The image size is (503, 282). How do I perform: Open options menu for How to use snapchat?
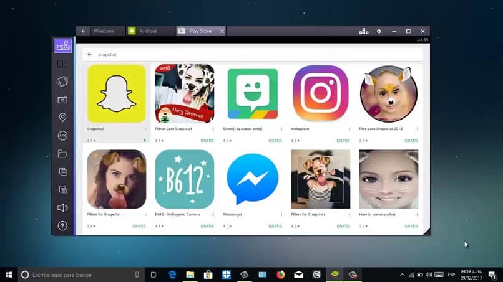(x=418, y=215)
